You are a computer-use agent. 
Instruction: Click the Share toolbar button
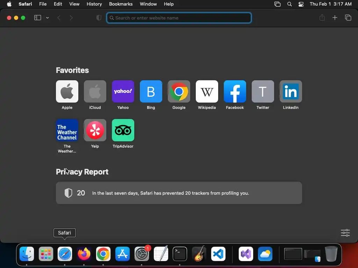tap(322, 17)
